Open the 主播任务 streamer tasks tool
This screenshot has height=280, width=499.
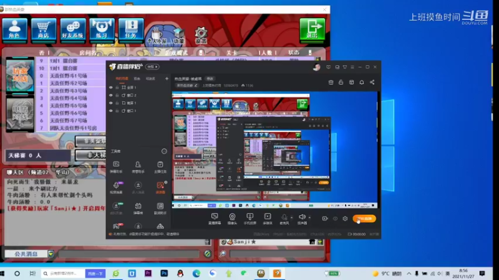tap(160, 167)
